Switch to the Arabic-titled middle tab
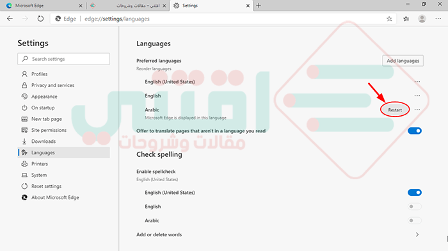 tap(127, 5)
